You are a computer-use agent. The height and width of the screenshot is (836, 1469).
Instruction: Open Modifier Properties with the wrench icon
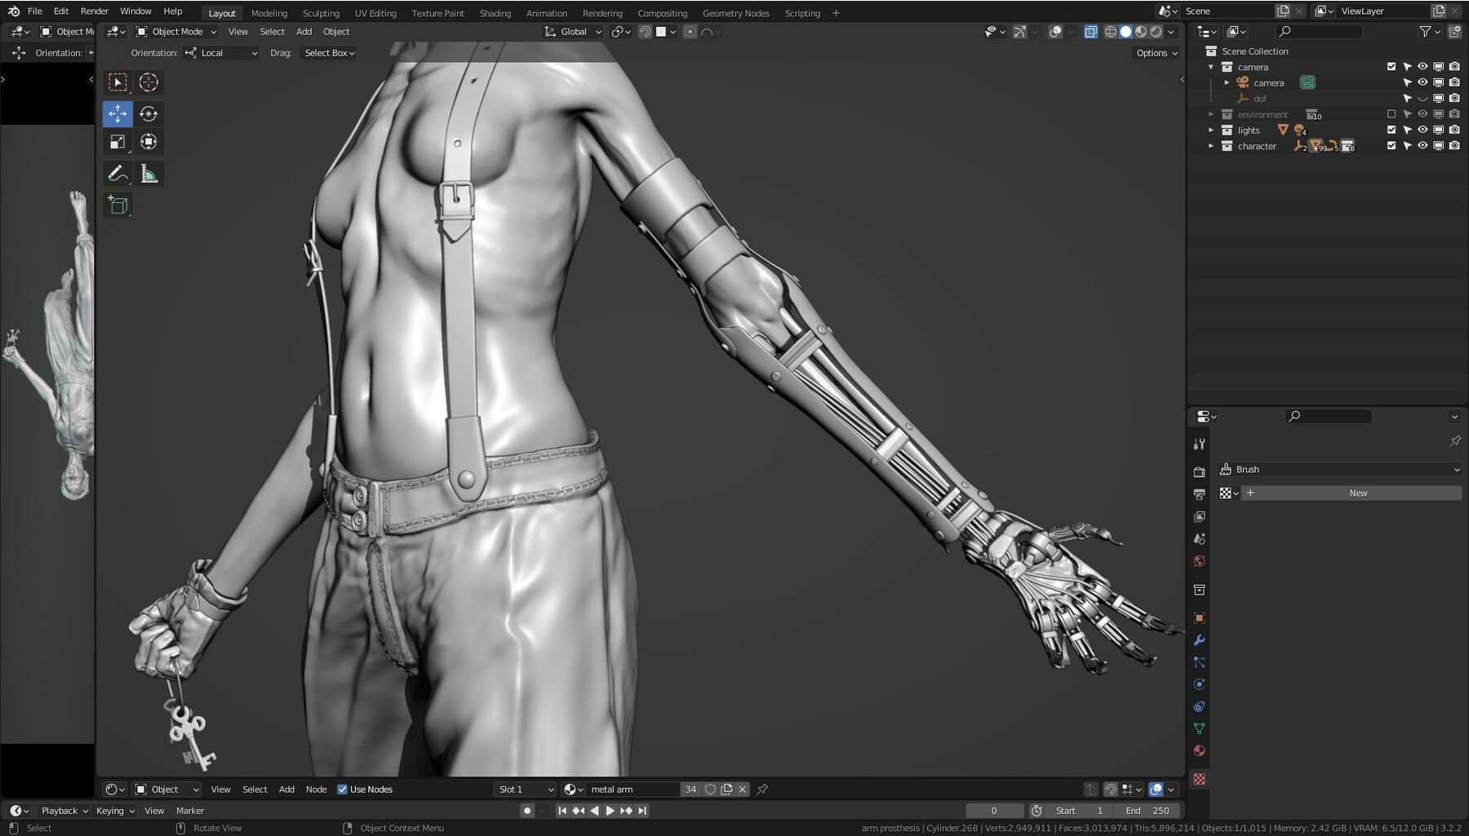click(1199, 640)
